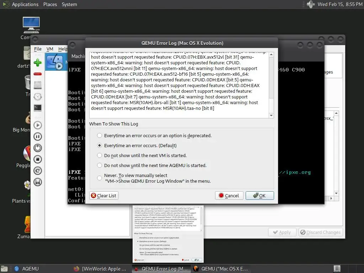Viewport: 364px width, 273px height.
Task: Stop the VM with the stop icon
Action: [38, 159]
